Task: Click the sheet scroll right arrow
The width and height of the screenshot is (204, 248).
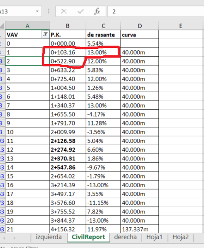Action: (x=14, y=238)
